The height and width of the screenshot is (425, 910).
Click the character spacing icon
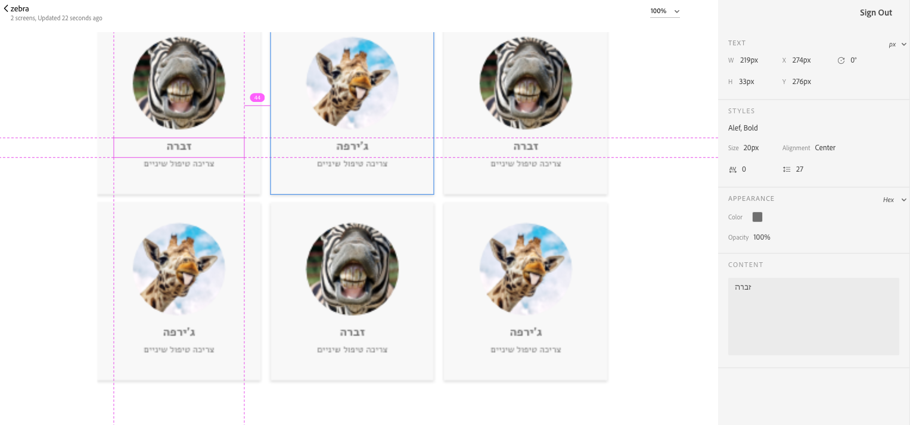(732, 169)
